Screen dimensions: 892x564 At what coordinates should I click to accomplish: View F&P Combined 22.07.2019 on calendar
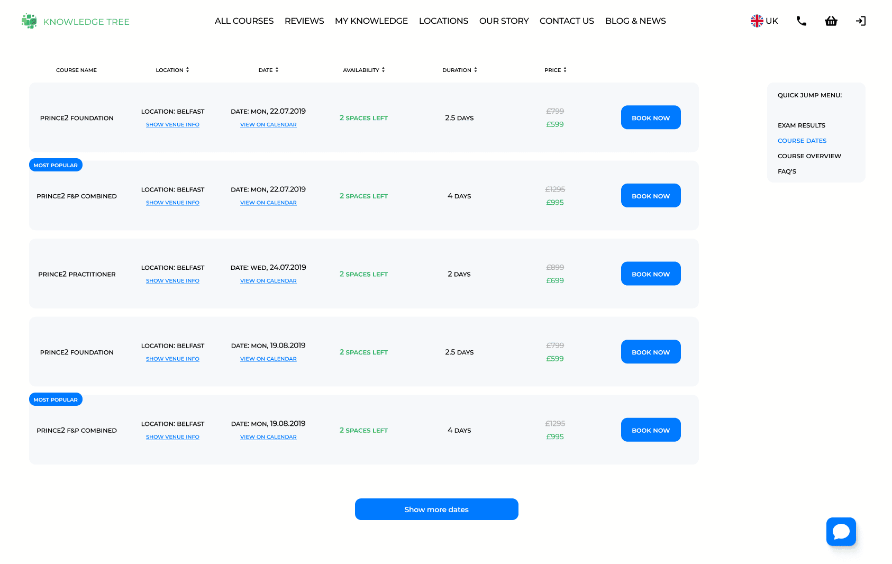click(268, 203)
